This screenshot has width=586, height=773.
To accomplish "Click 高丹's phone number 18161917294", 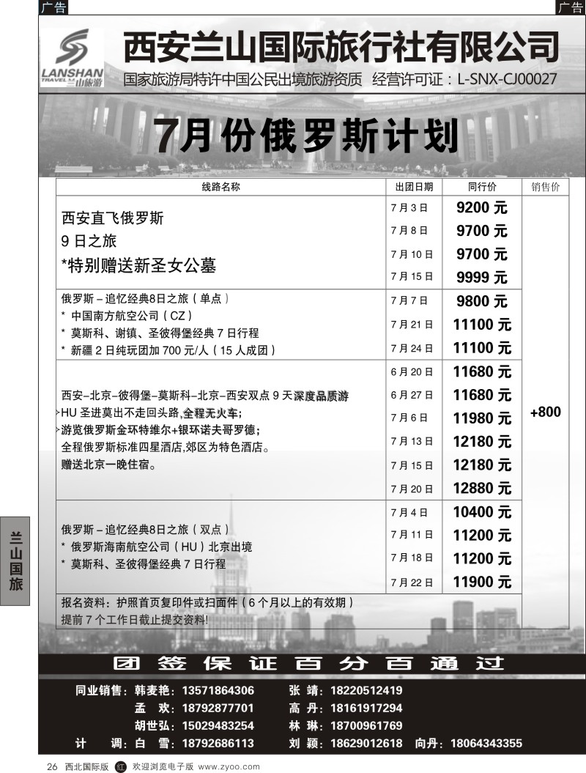I will [x=366, y=709].
